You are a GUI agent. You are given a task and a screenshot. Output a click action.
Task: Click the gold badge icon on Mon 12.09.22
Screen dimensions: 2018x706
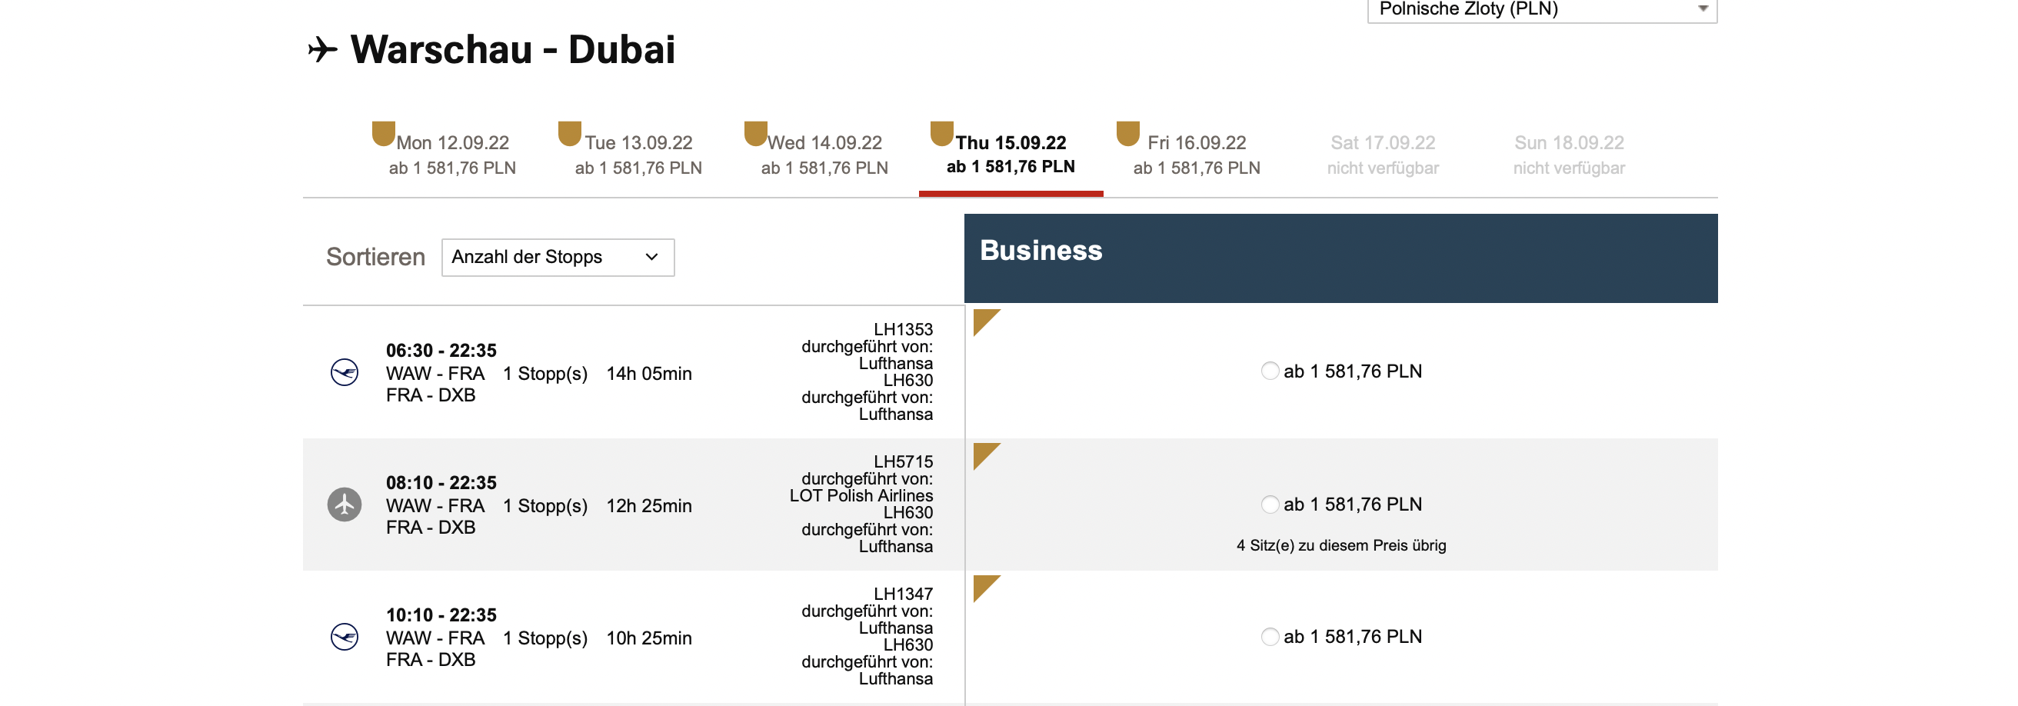coord(383,133)
